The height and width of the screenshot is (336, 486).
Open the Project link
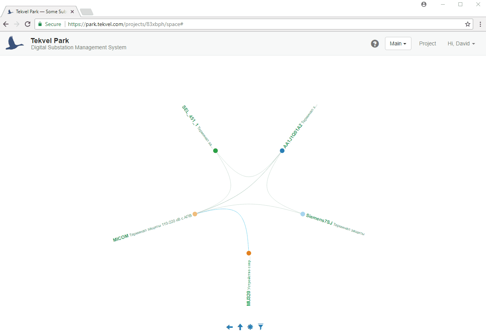pos(428,43)
